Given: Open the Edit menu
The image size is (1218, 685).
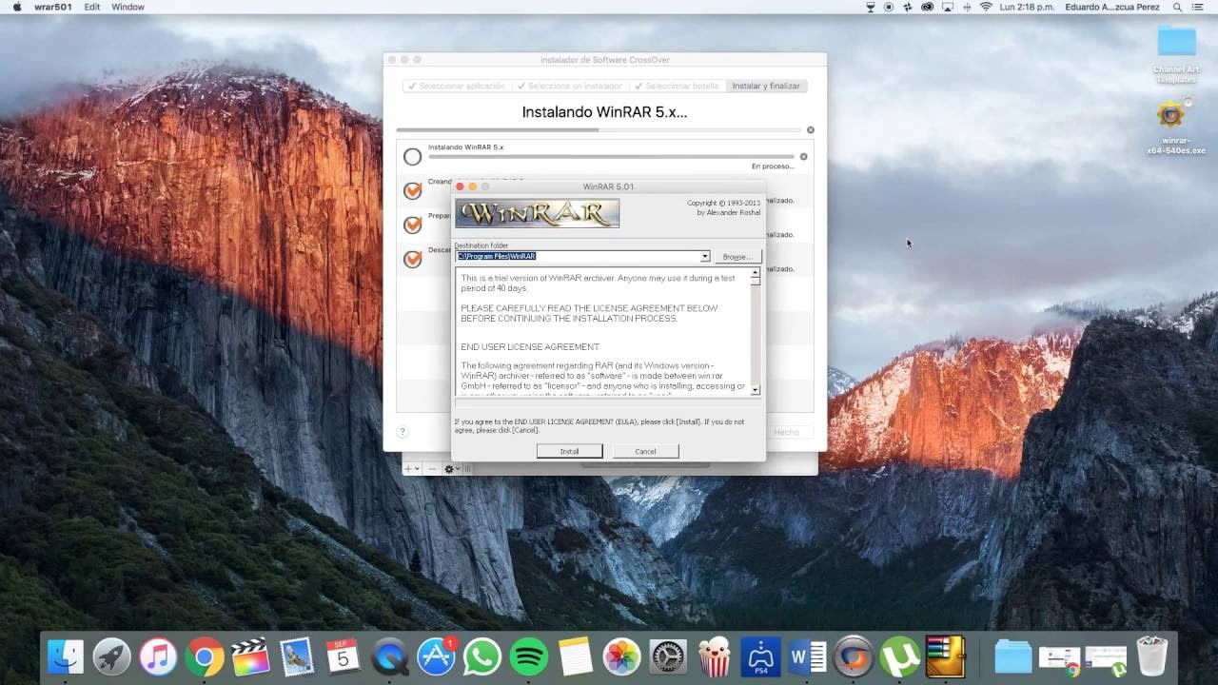Looking at the screenshot, I should pyautogui.click(x=92, y=7).
